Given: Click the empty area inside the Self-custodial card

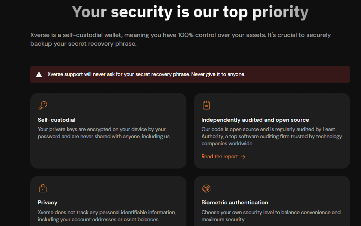Looking at the screenshot, I should click(x=108, y=156).
